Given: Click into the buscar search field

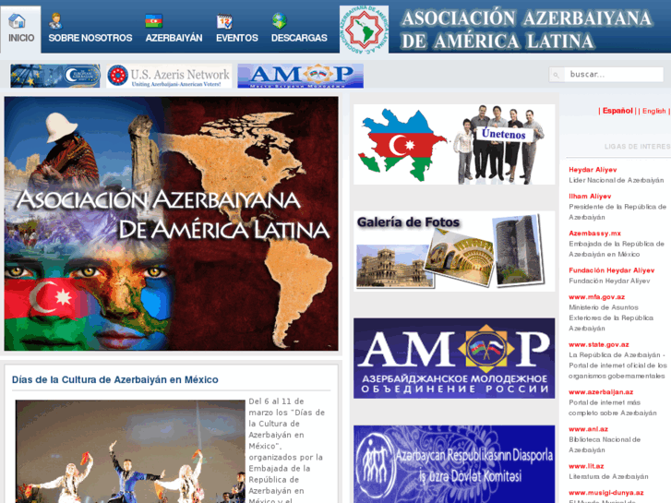Looking at the screenshot, I should point(614,75).
